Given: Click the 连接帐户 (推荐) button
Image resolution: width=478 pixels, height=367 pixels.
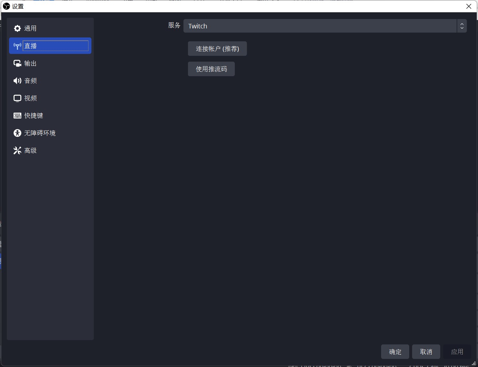Looking at the screenshot, I should tap(217, 49).
